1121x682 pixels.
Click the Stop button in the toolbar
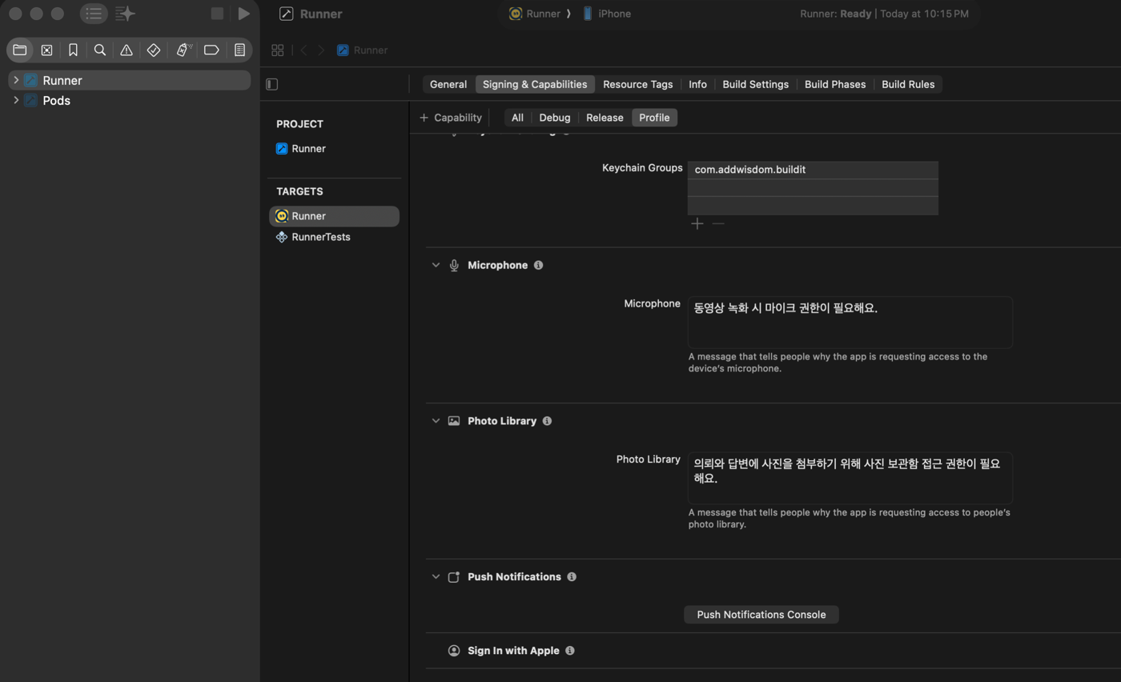[217, 14]
